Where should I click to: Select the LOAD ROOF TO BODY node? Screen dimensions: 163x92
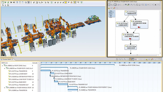click(131, 37)
